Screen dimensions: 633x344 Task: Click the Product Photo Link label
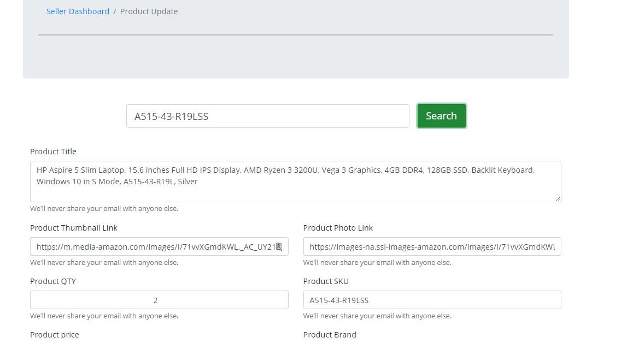point(338,227)
